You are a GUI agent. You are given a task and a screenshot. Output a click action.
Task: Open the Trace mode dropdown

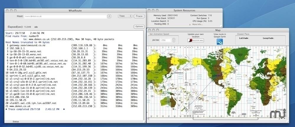[125, 16]
